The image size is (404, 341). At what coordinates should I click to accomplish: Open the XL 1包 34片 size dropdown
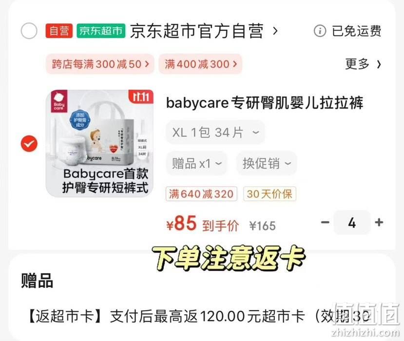tap(215, 133)
